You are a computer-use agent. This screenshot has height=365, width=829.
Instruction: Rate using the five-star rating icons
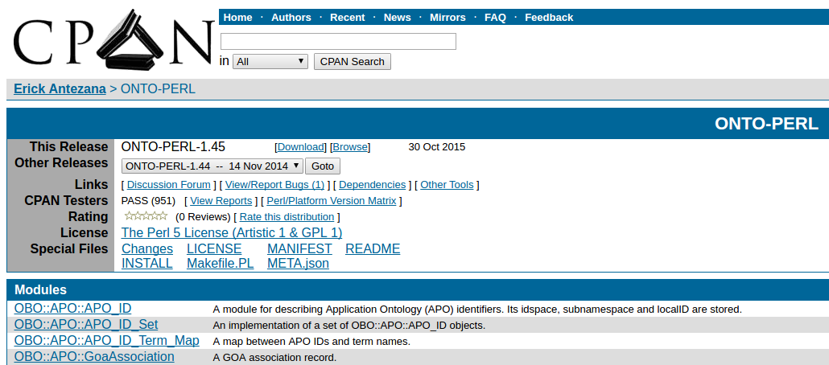146,216
